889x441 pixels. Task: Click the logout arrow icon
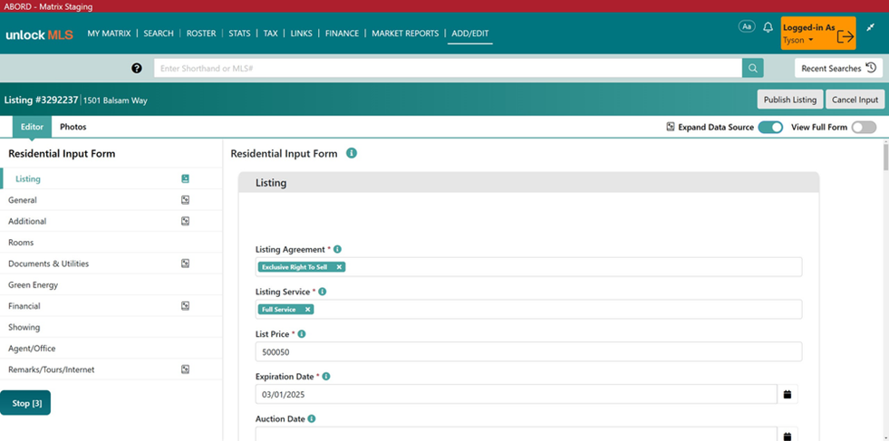click(845, 35)
